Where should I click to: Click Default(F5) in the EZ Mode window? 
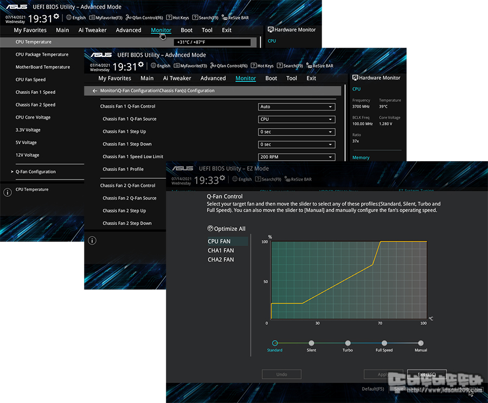click(373, 389)
